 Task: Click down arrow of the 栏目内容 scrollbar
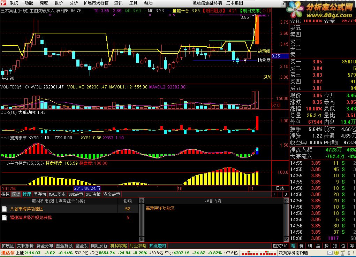coord(286,239)
